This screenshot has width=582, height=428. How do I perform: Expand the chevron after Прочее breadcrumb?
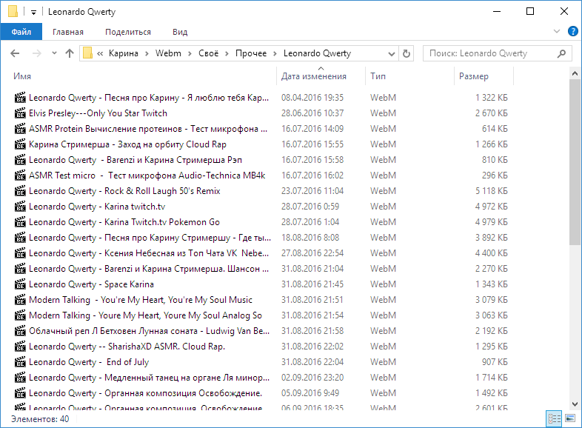click(275, 54)
